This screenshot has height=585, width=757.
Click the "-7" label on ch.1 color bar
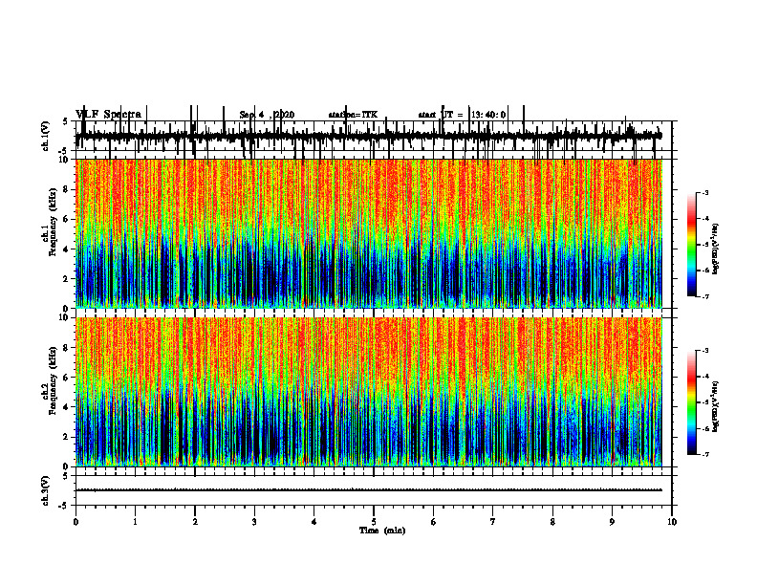coord(704,296)
